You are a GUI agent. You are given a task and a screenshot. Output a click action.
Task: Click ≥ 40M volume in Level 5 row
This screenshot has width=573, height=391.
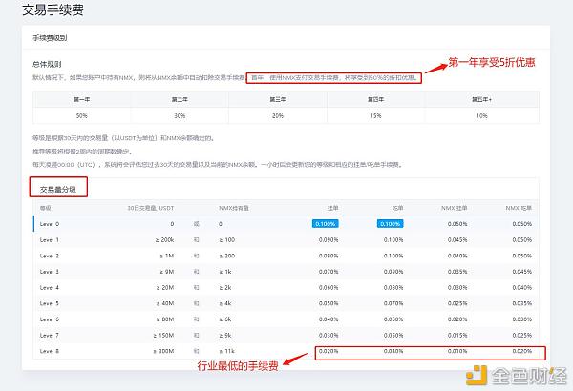tap(165, 303)
